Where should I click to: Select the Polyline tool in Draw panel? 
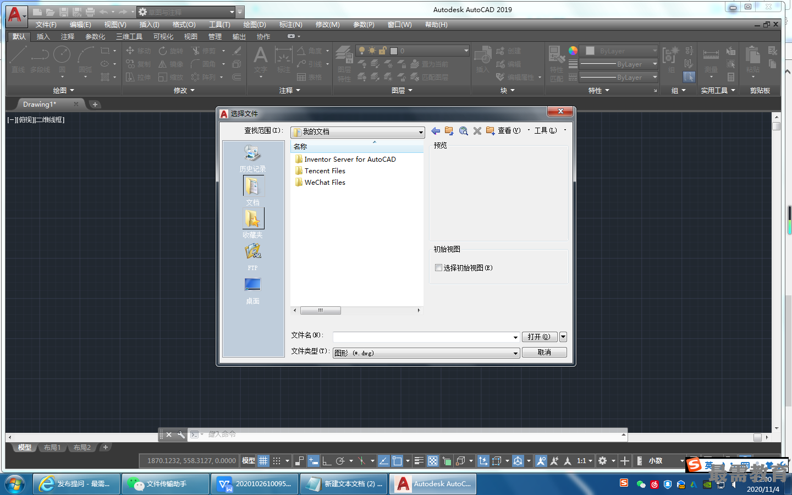[x=40, y=59]
